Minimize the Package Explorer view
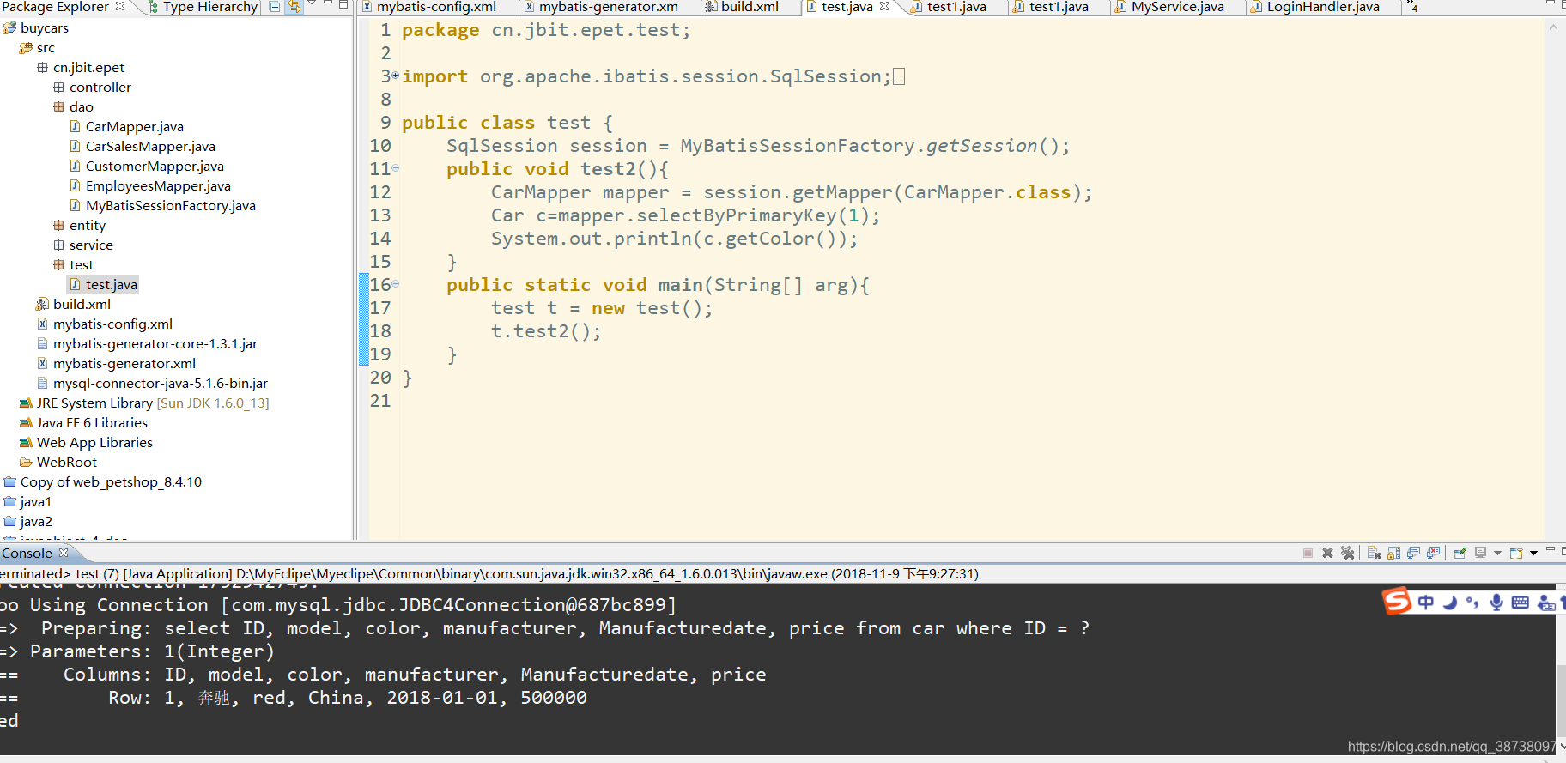1566x763 pixels. point(328,4)
